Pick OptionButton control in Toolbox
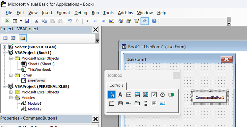The image size is (247, 127). [163, 95]
